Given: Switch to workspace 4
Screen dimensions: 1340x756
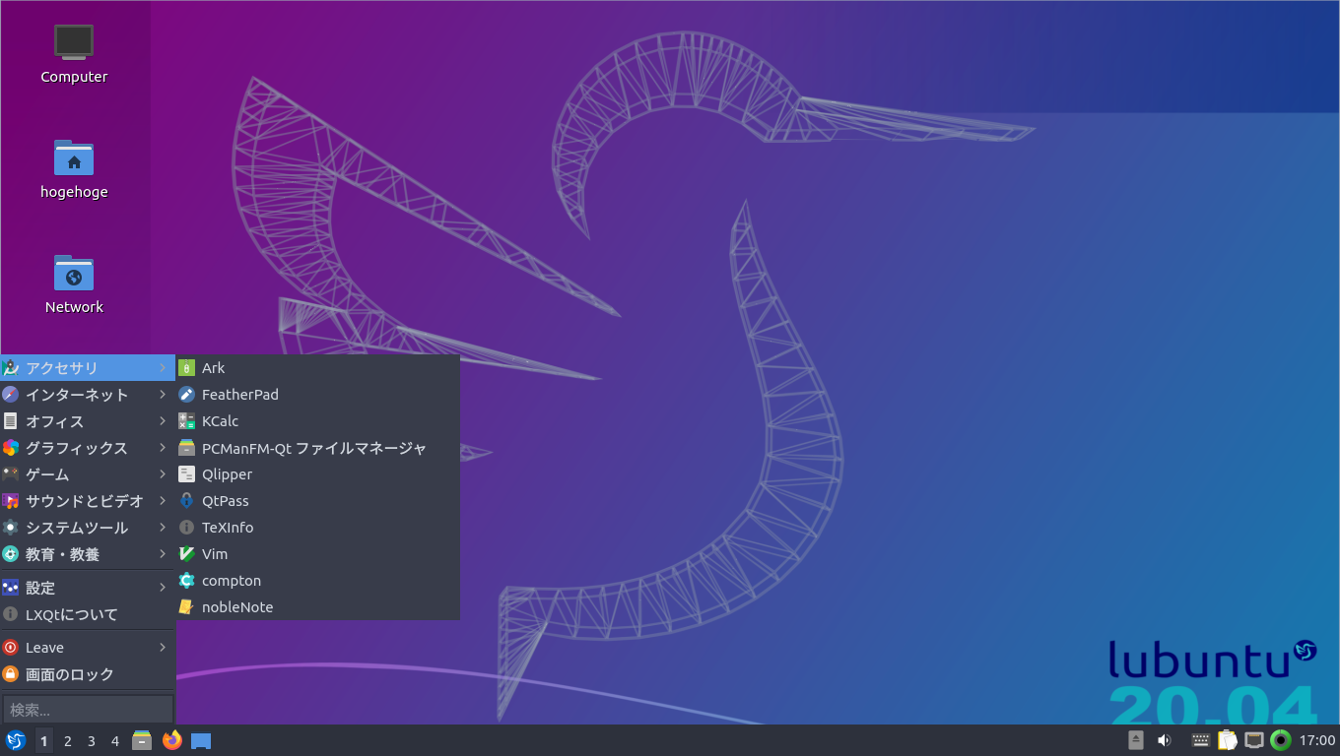Looking at the screenshot, I should pyautogui.click(x=115, y=740).
